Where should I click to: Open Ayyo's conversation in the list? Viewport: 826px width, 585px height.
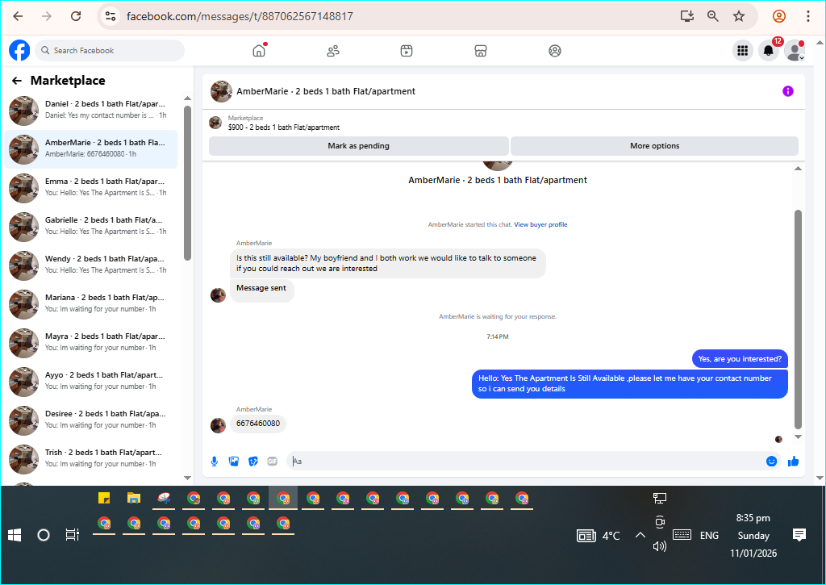coord(90,382)
